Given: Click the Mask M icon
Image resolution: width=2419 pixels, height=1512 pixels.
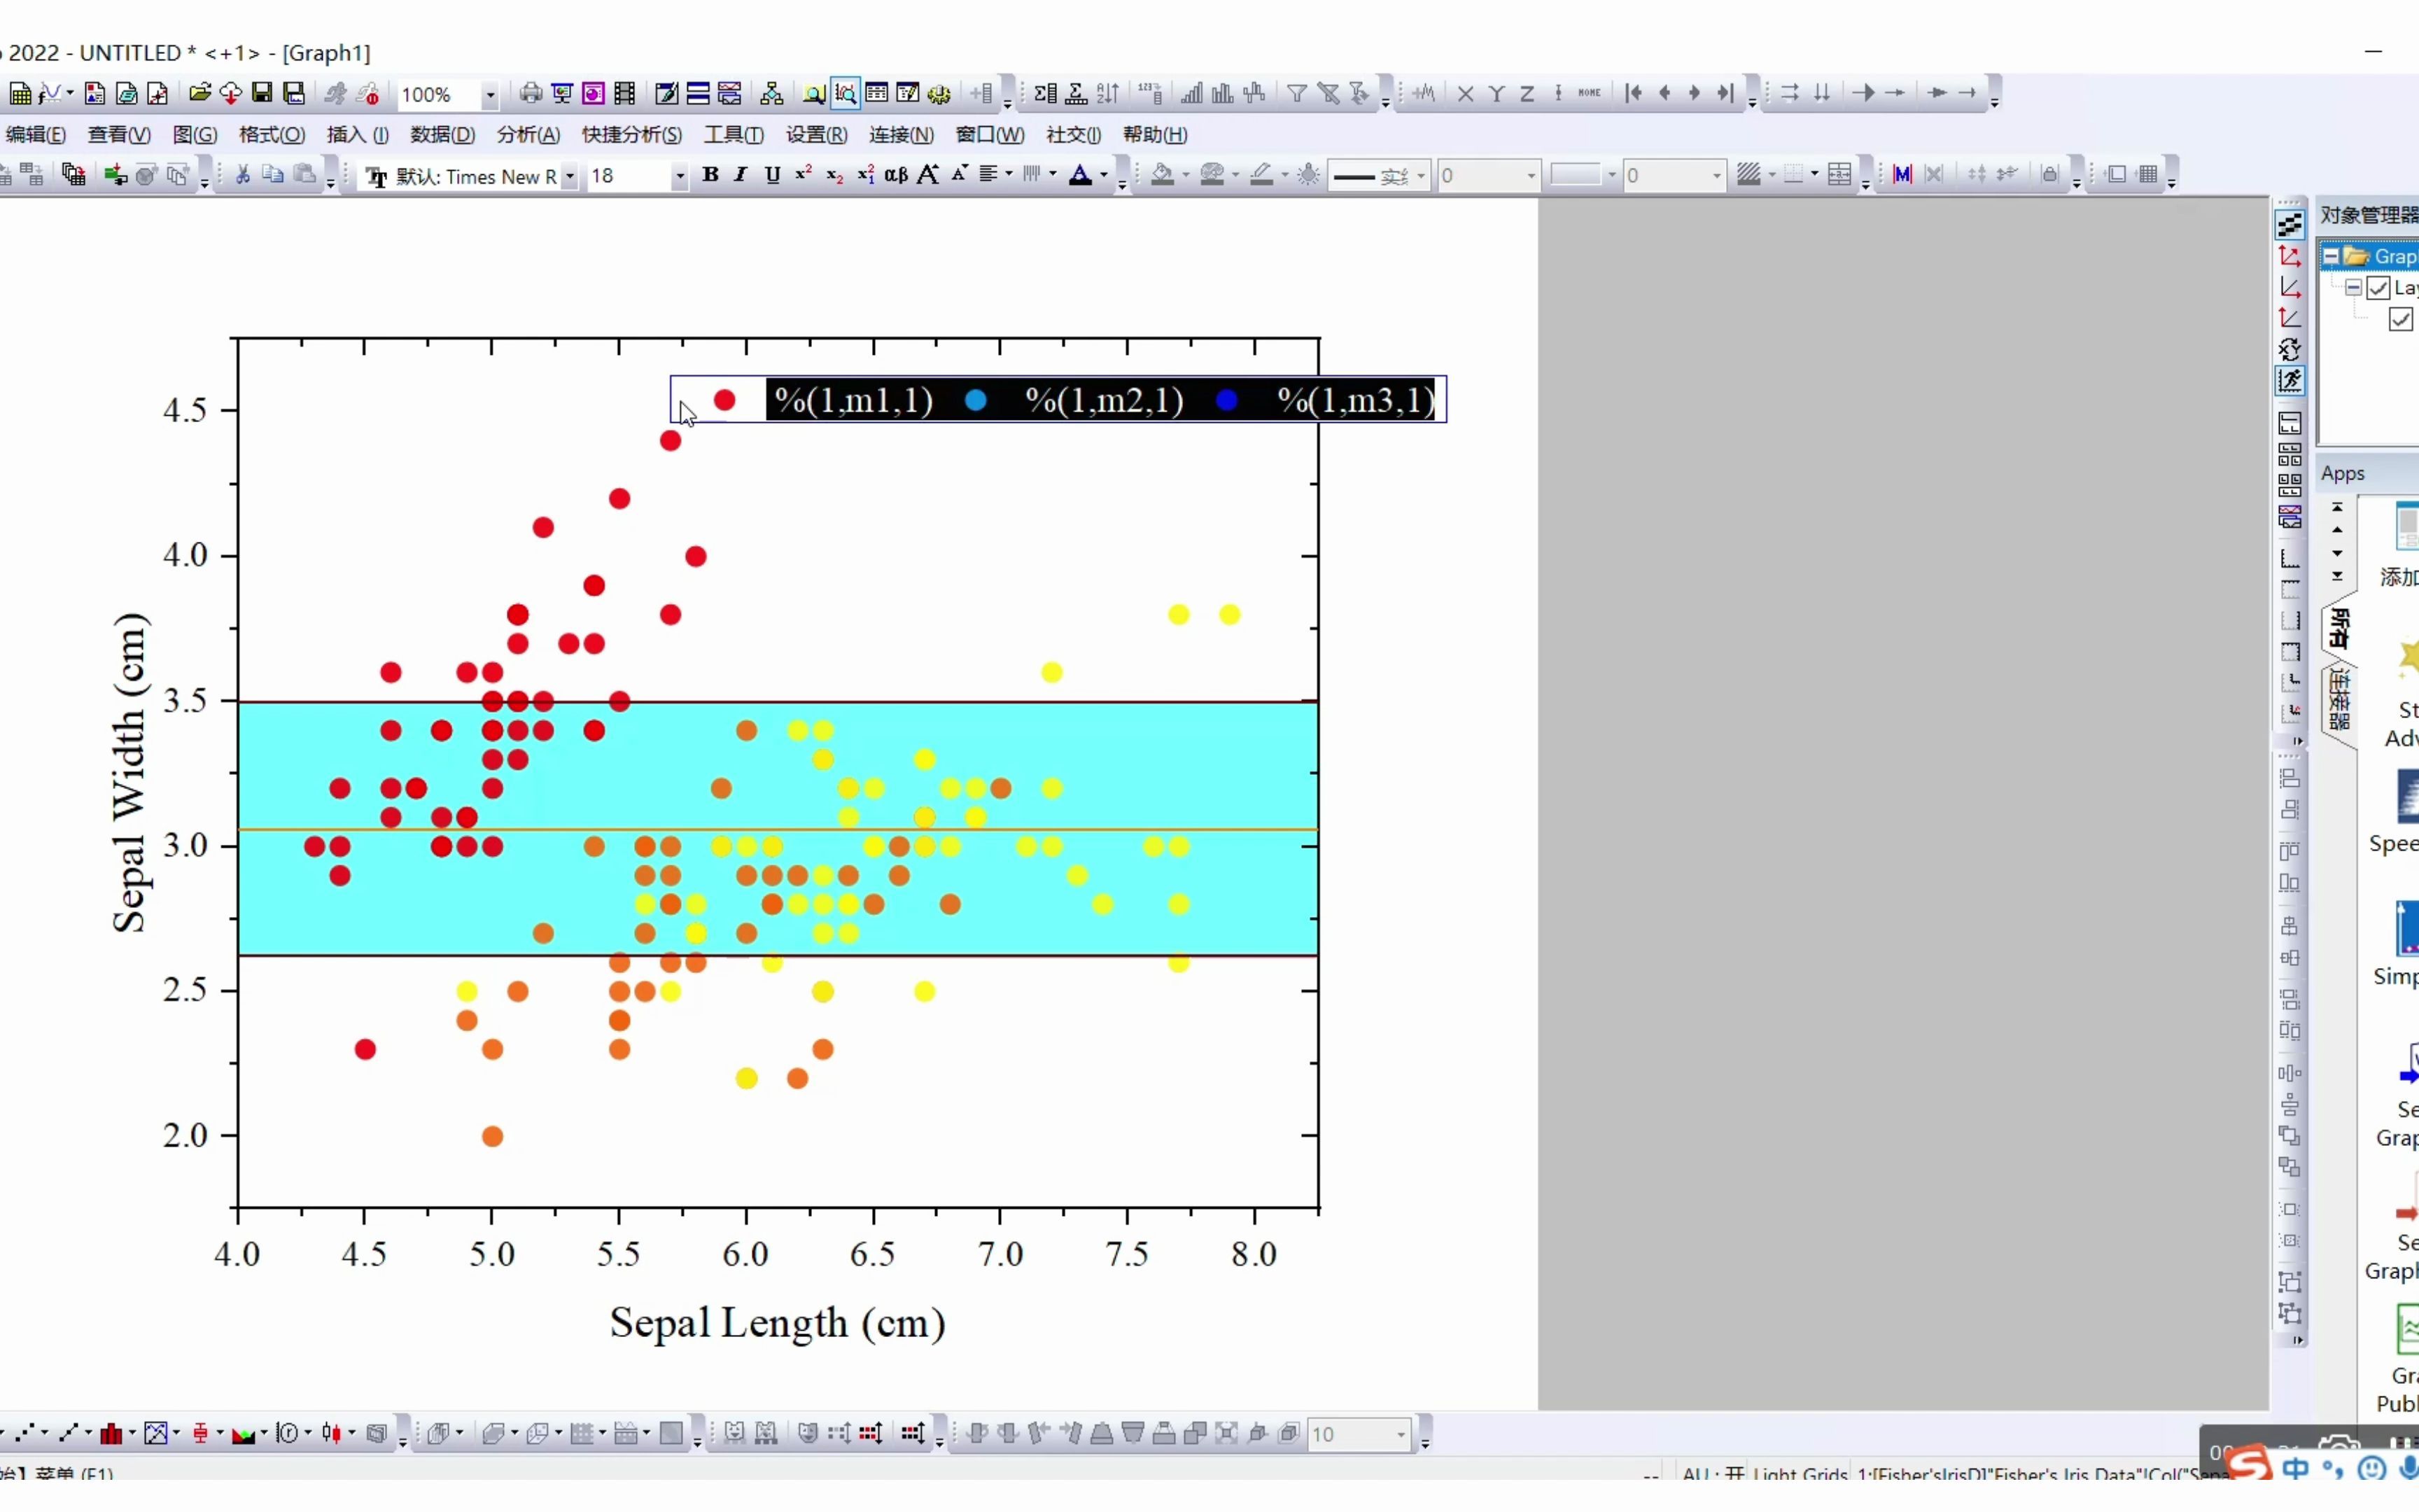Looking at the screenshot, I should [x=1902, y=175].
